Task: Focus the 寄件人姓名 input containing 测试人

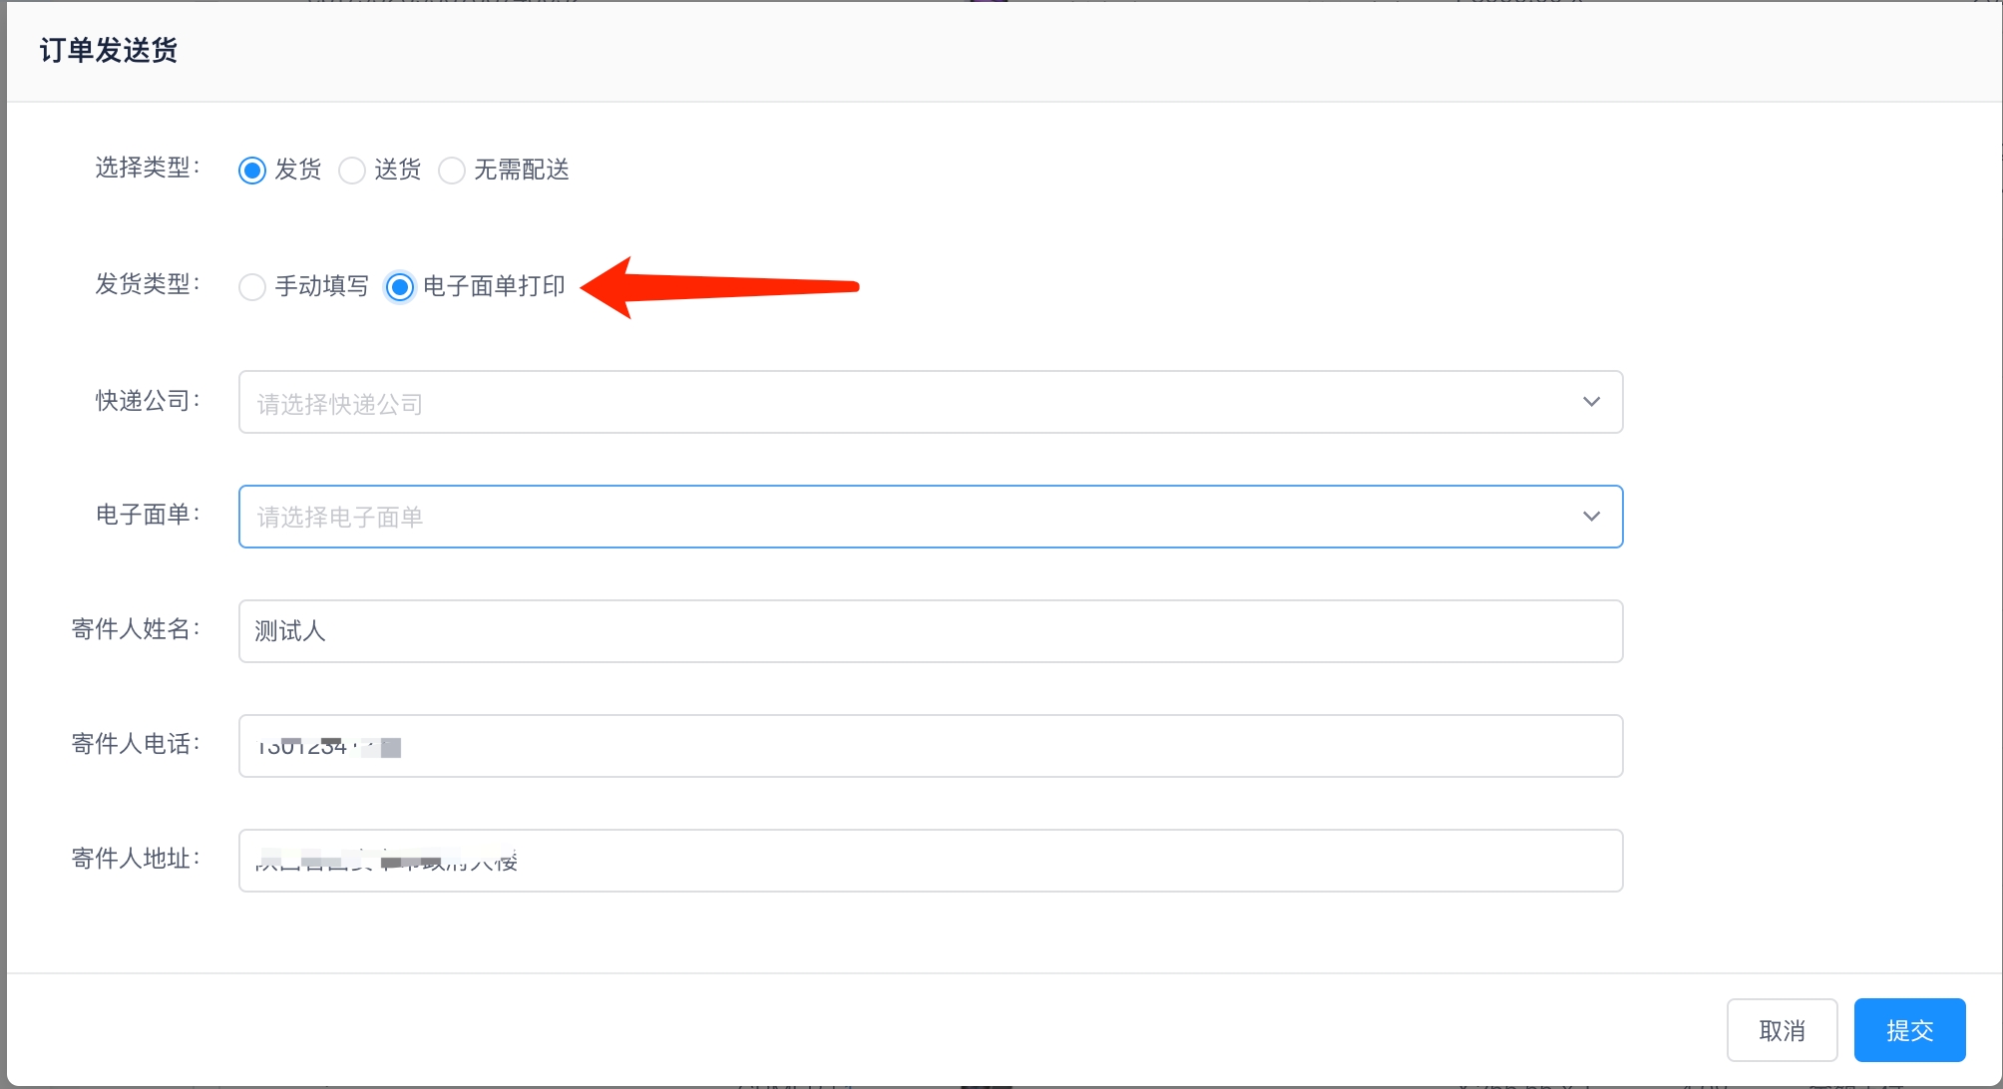Action: coord(930,631)
